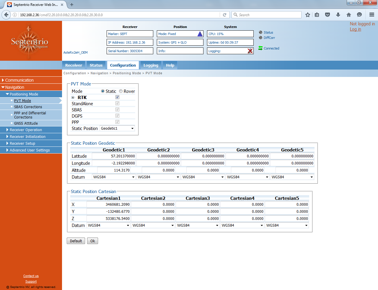Open the bookmarks list icon

317,15
